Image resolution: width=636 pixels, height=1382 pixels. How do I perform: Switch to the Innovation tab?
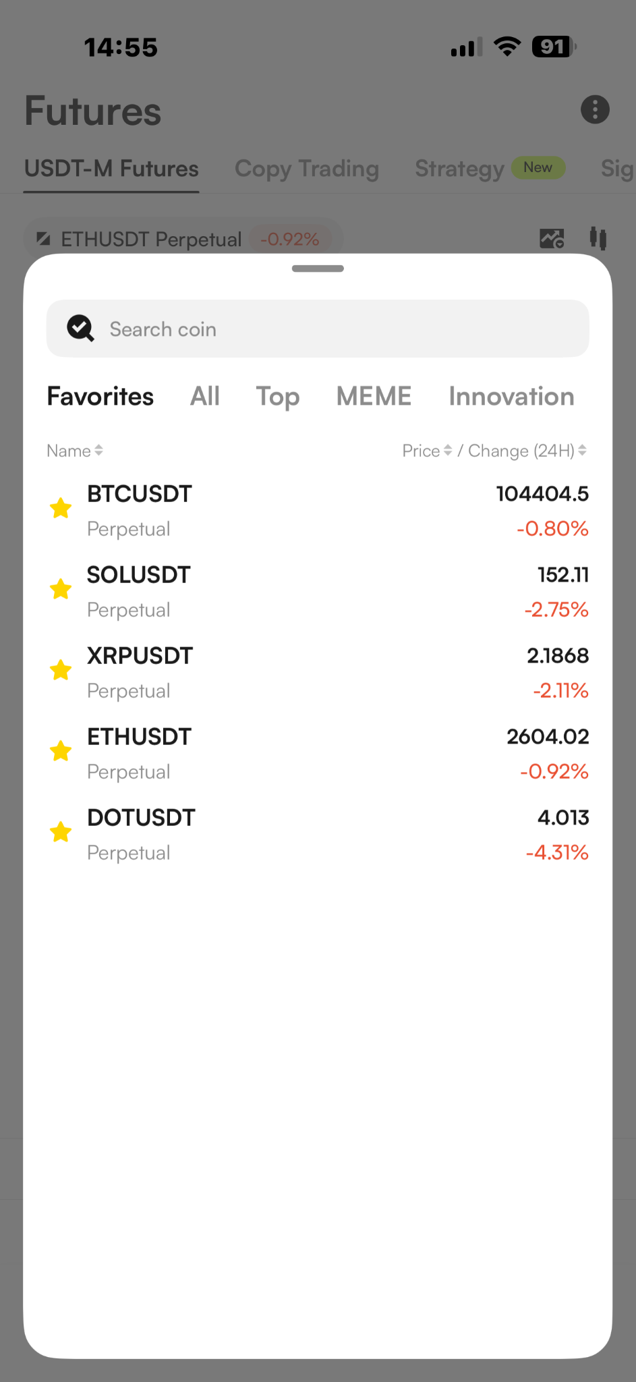pyautogui.click(x=511, y=396)
